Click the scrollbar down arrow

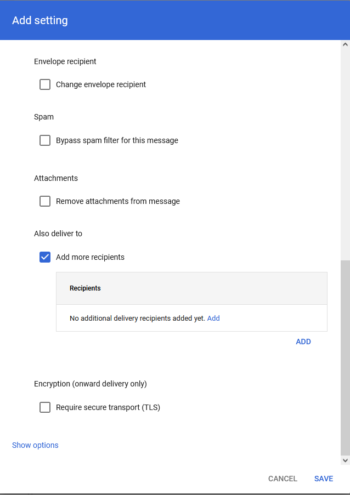[x=345, y=461]
